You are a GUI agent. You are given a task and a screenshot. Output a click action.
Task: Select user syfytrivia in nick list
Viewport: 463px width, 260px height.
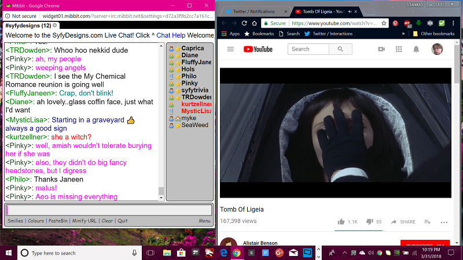pyautogui.click(x=194, y=90)
